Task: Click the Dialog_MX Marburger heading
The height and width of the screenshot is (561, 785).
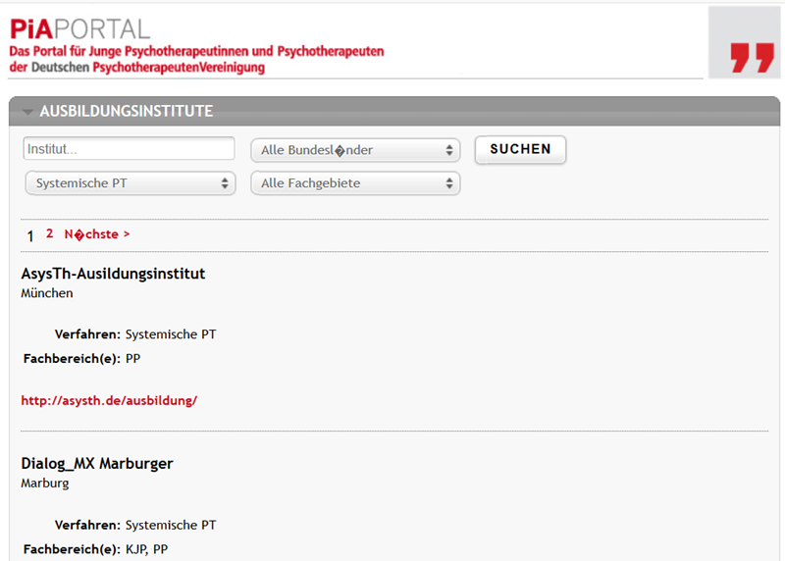Action: 97,463
